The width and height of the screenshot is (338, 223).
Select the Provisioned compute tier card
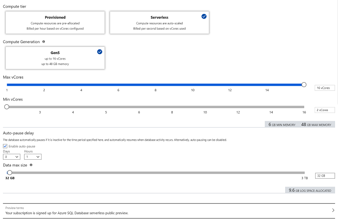tap(55, 23)
